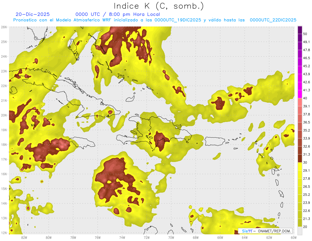Viewport: 312px width, 241px height.
Task: Click the longitude label '74W'
Action: tap(122, 238)
